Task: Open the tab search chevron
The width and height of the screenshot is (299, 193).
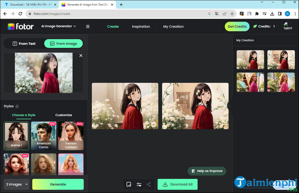Action: [262, 2]
